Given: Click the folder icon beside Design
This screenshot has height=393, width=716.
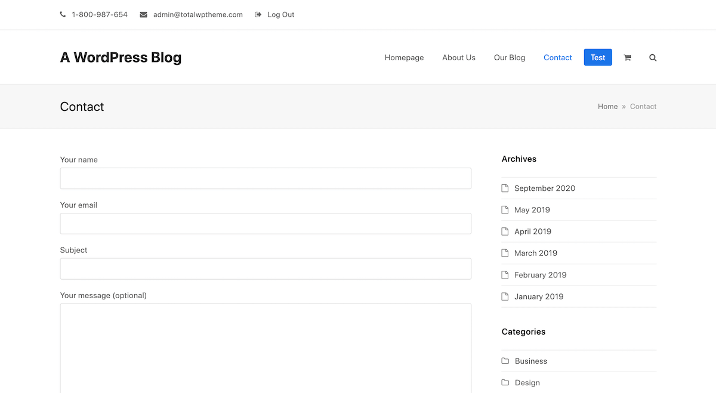Looking at the screenshot, I should click(505, 382).
